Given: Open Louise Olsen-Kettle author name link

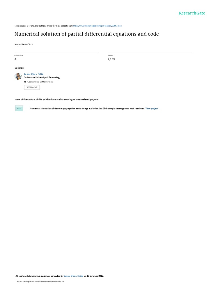Looking at the screenshot, I should pyautogui.click(x=34, y=74).
